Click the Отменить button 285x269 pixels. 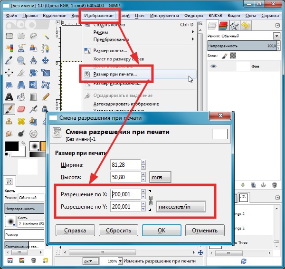(205, 230)
